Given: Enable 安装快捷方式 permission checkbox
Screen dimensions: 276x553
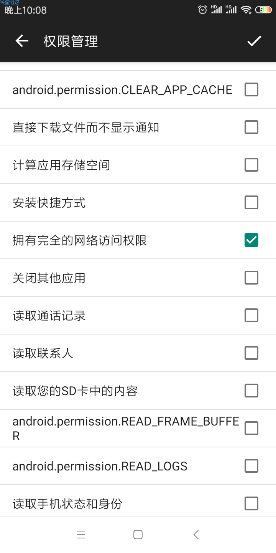Looking at the screenshot, I should (x=251, y=203).
